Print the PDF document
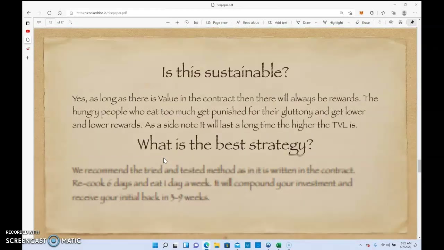Screen dimensions: 444x250 pos(391,22)
